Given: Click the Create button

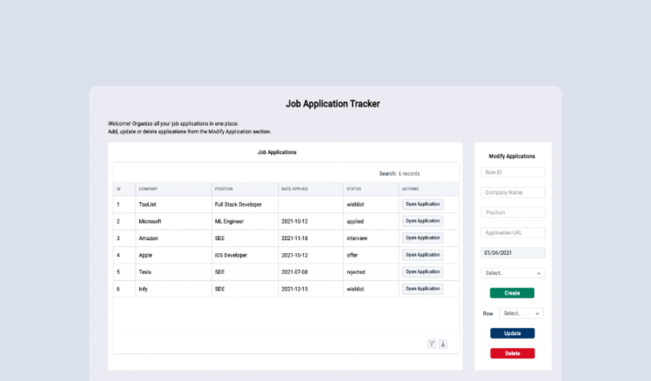Looking at the screenshot, I should [x=512, y=292].
